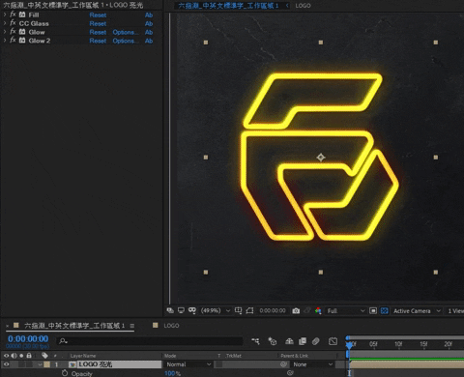Toggle the fx switch for Fill effect
Viewport: 464px width, 377px height.
[13, 14]
